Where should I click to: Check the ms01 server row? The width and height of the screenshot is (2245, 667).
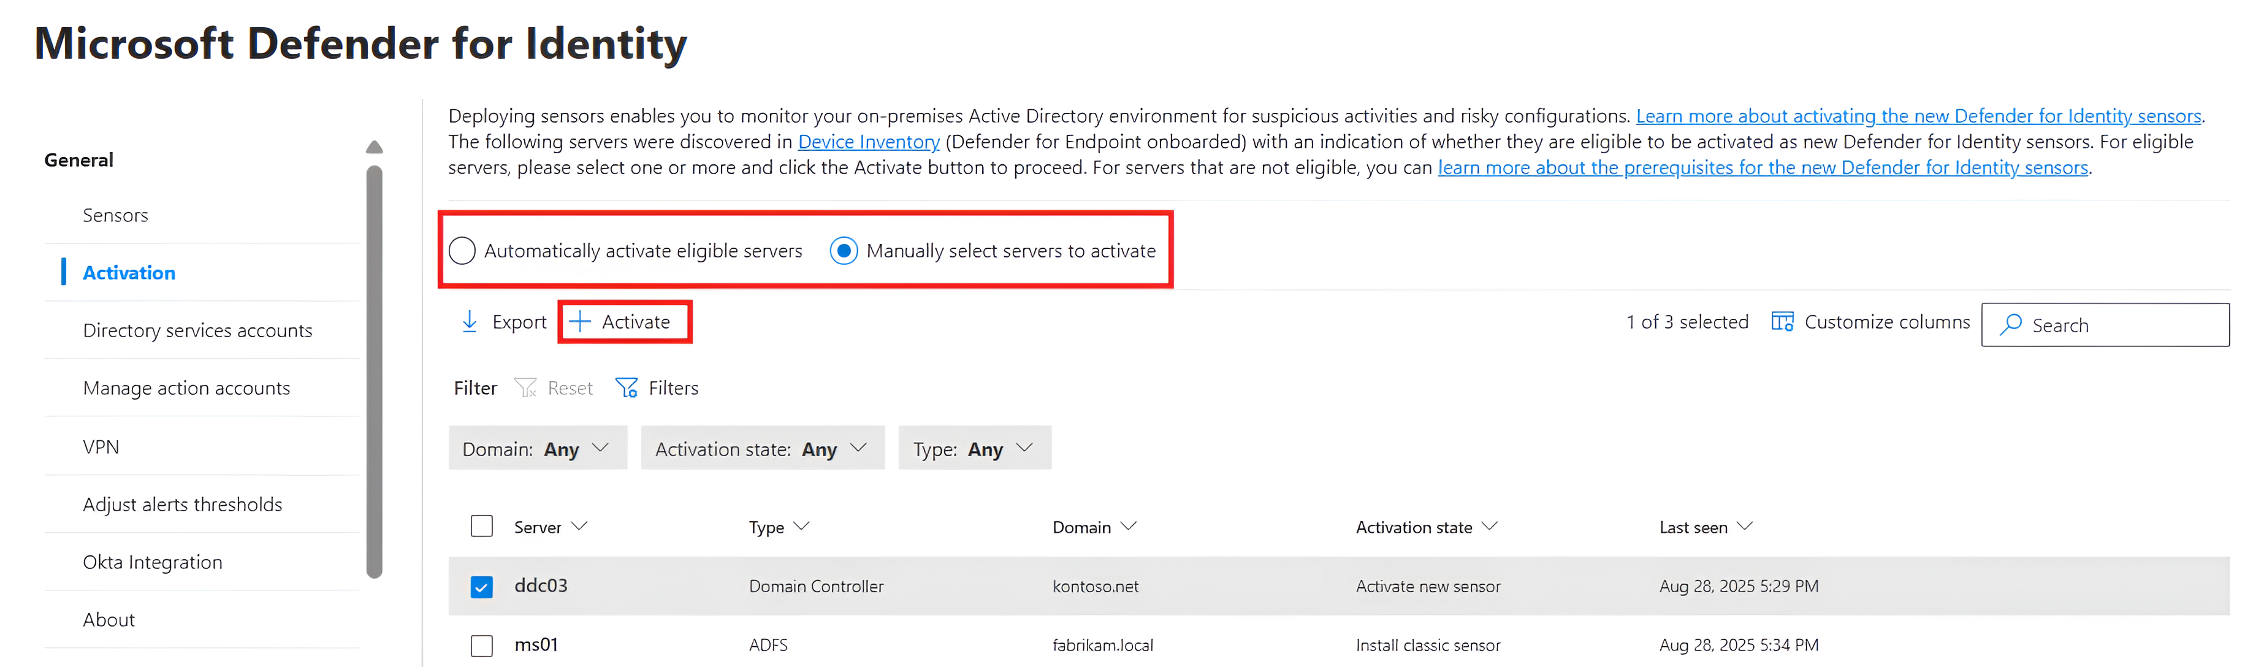pyautogui.click(x=481, y=645)
